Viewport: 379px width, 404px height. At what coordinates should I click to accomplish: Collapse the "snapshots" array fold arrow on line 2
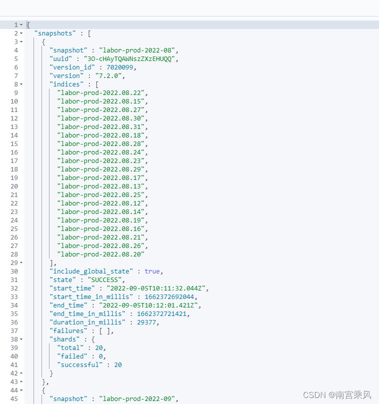pyautogui.click(x=21, y=33)
